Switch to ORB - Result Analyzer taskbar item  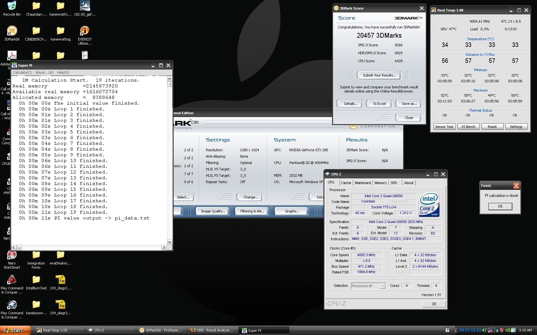click(x=213, y=330)
